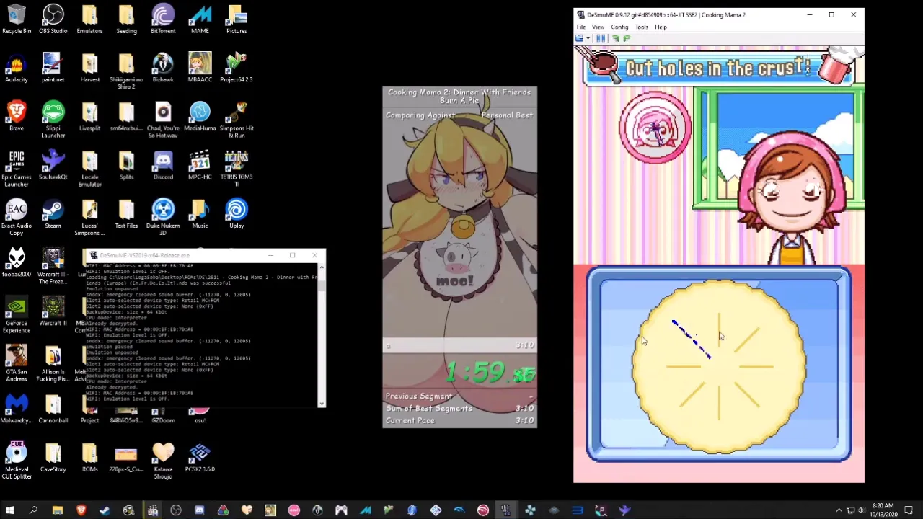Select the Emulators folder on desktop

[89, 19]
